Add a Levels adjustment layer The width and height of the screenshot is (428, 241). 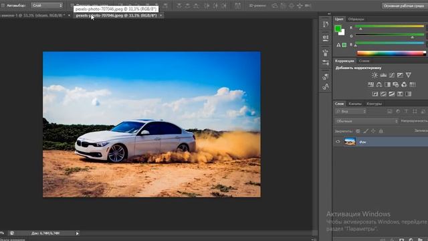pyautogui.click(x=383, y=75)
